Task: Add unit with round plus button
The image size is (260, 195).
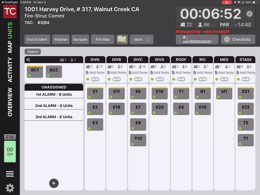Action: (x=54, y=183)
